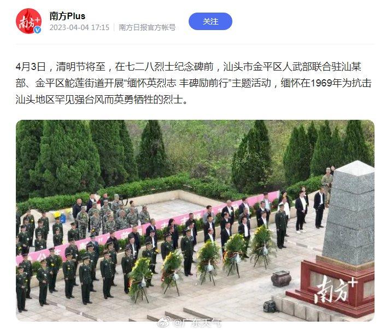Click the 南方日报官方帐号 label
Screen dimensions: 380x332
[147, 27]
